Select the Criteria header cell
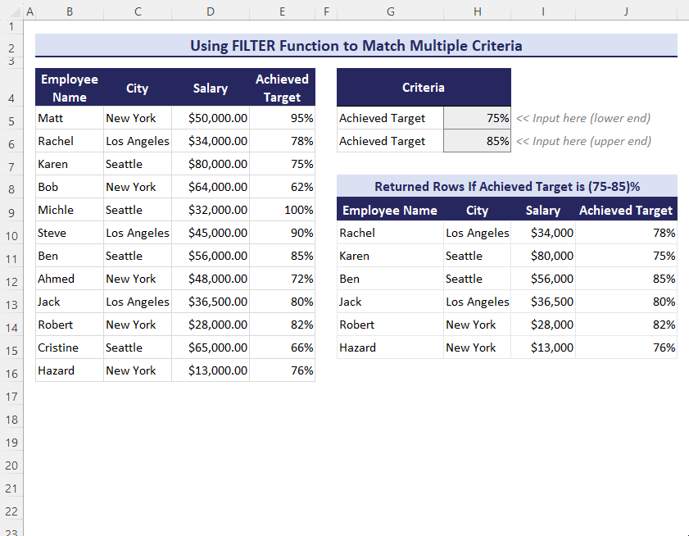 click(x=424, y=87)
